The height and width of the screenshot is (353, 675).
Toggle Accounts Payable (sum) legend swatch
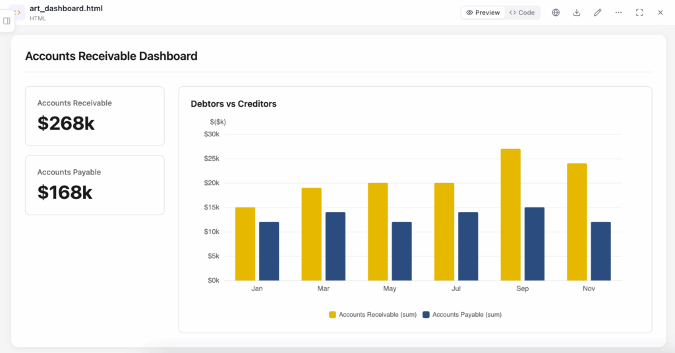[426, 315]
